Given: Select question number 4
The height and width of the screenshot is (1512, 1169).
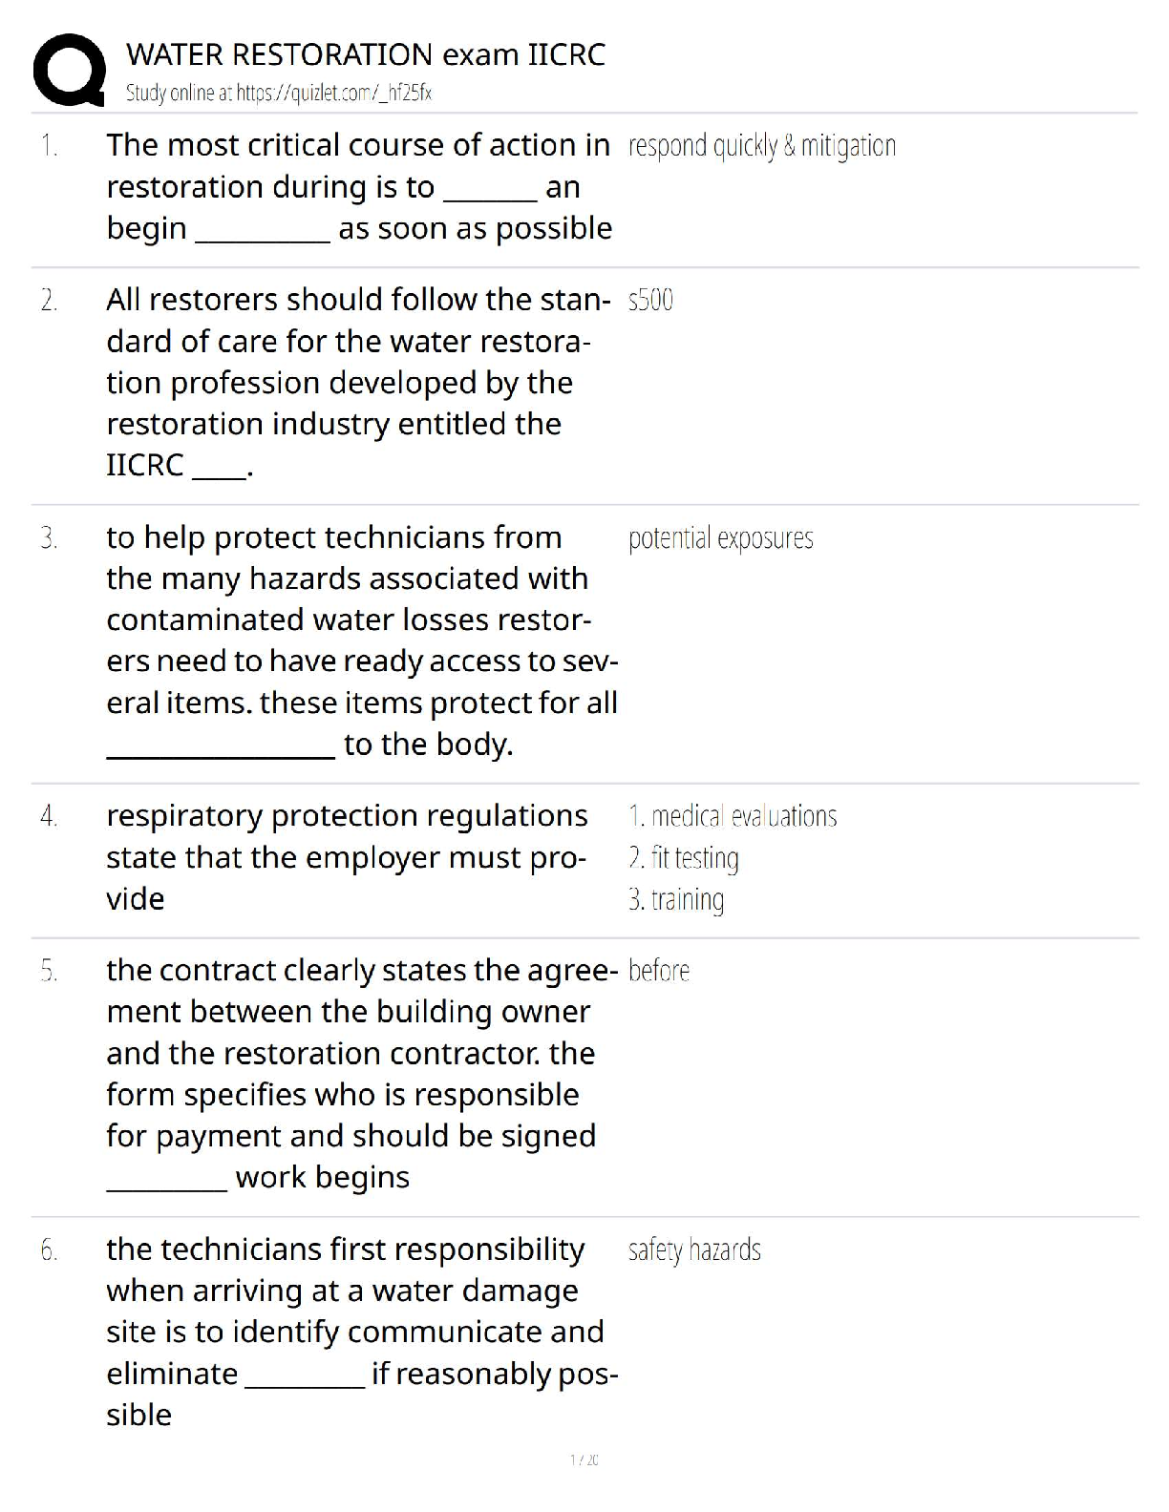Looking at the screenshot, I should pyautogui.click(x=49, y=817).
